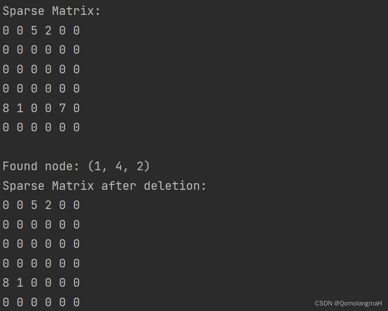Click the word "node:" in the output
The image size is (388, 311).
[62, 166]
